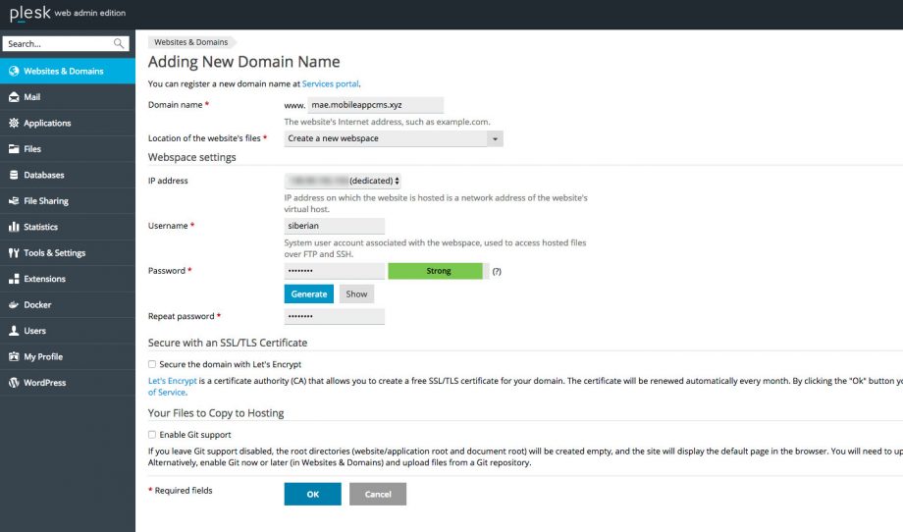This screenshot has height=532, width=903.
Task: Click the WordPress logo icon
Action: 14,383
